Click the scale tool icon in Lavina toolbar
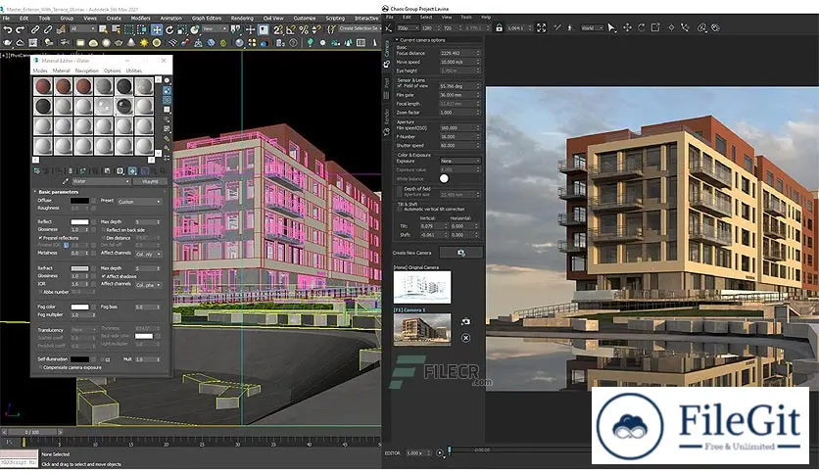 pyautogui.click(x=655, y=27)
